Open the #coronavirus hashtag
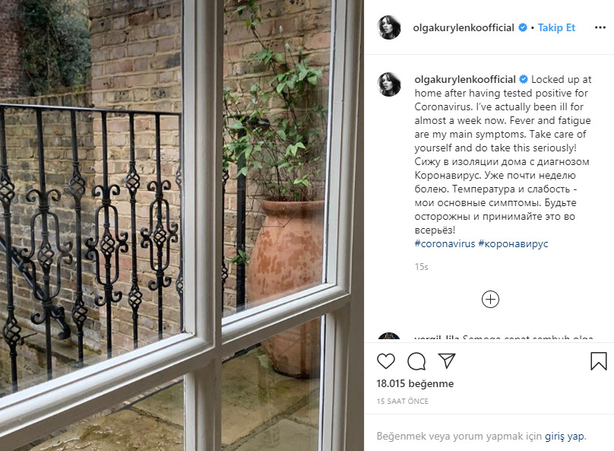This screenshot has width=614, height=451. [445, 243]
